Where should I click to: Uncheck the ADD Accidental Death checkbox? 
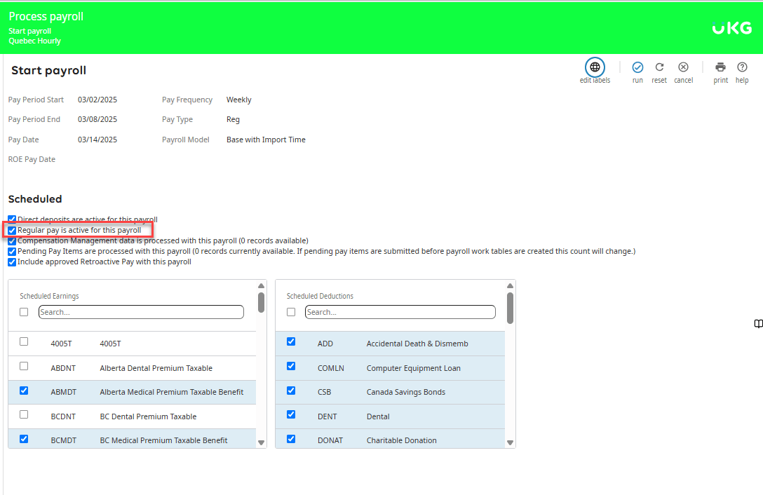291,341
